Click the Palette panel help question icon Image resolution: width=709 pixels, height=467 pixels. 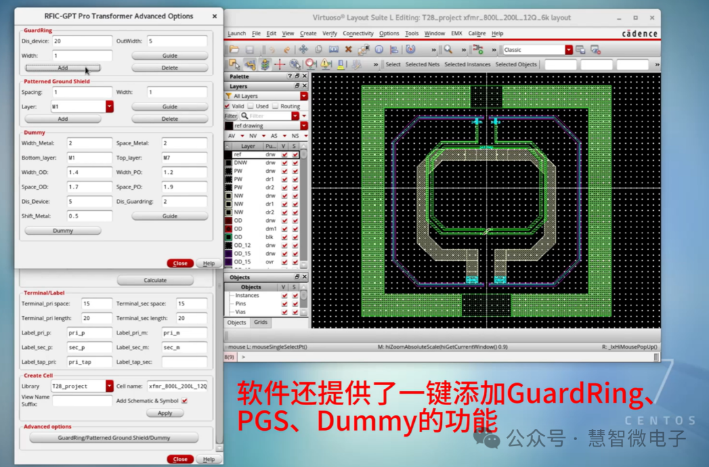(290, 76)
